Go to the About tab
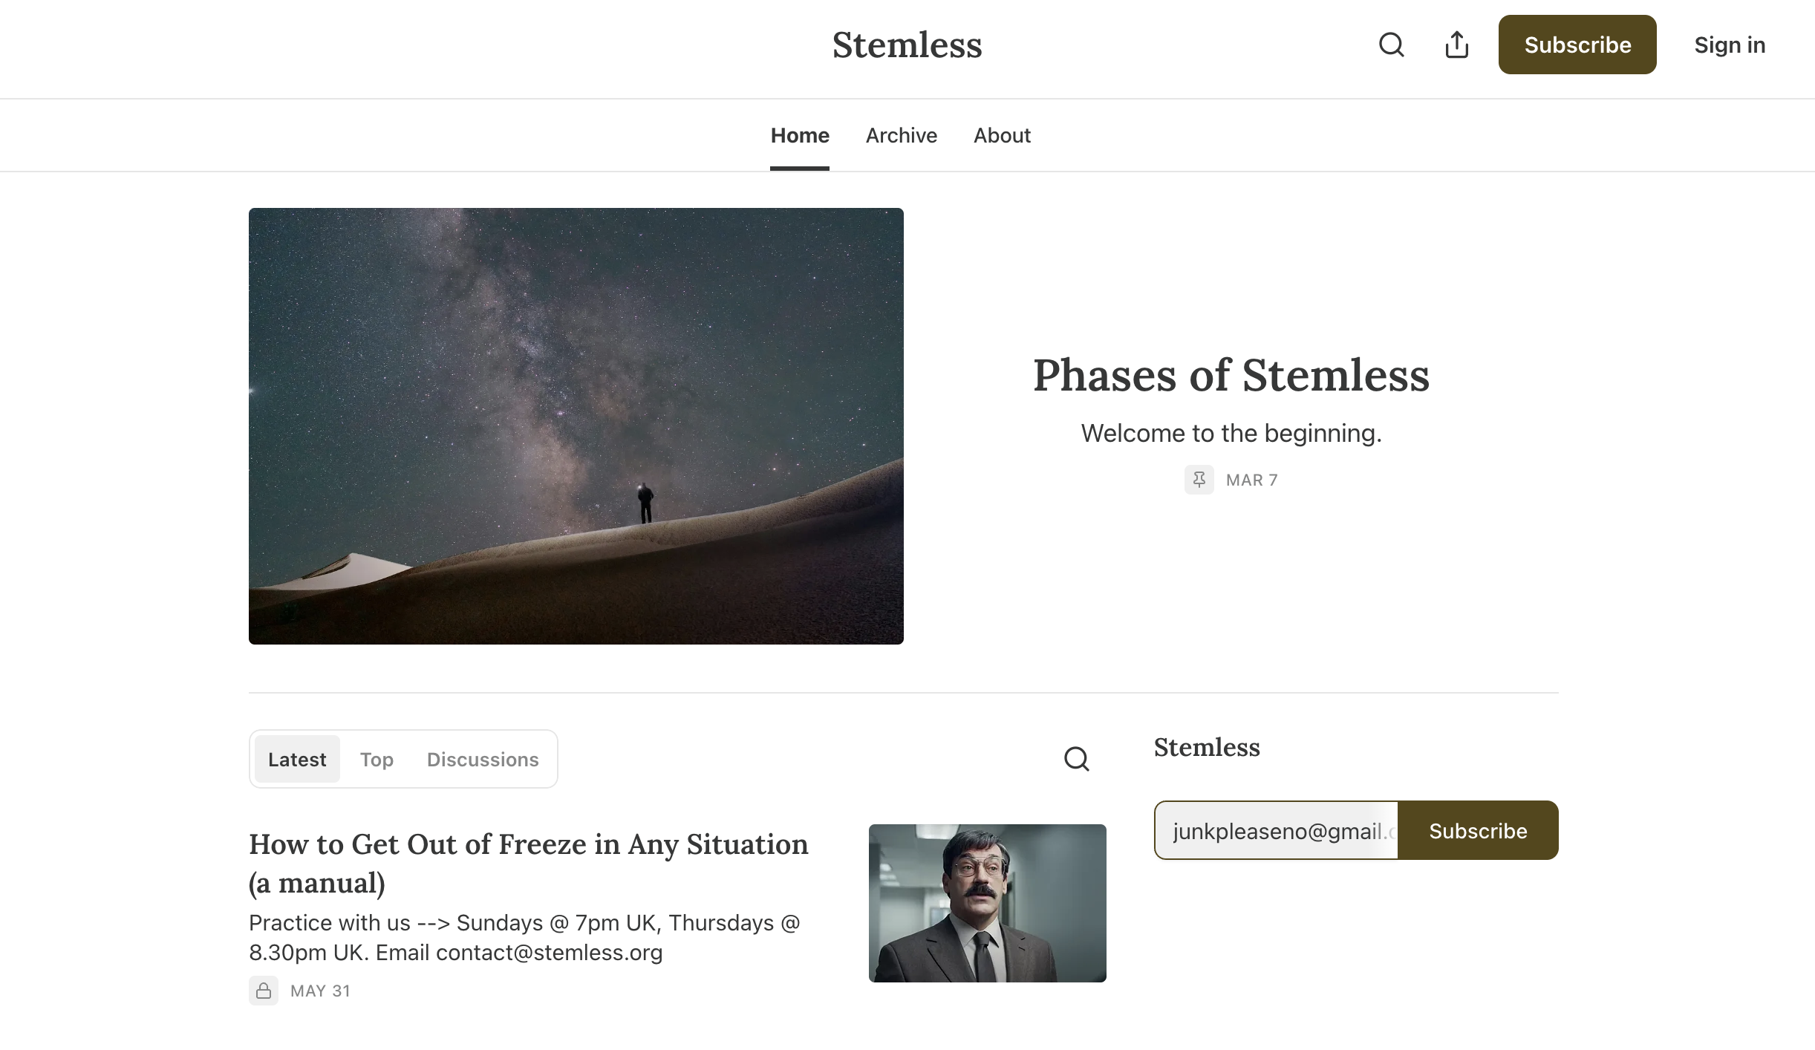This screenshot has width=1815, height=1050. pos(1002,135)
